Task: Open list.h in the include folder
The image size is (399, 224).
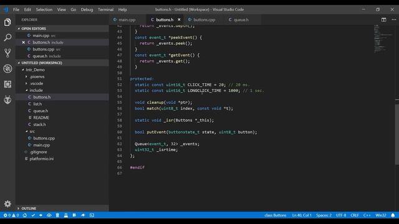Action: pos(62,104)
